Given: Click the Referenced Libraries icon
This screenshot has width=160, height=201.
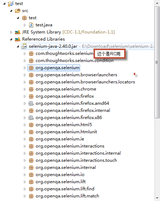Looking at the screenshot, I should (17, 39).
